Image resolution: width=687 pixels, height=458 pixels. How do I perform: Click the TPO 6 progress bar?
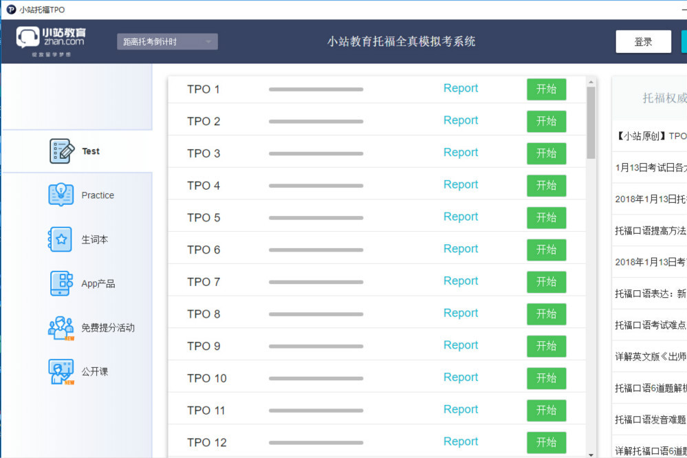click(316, 250)
